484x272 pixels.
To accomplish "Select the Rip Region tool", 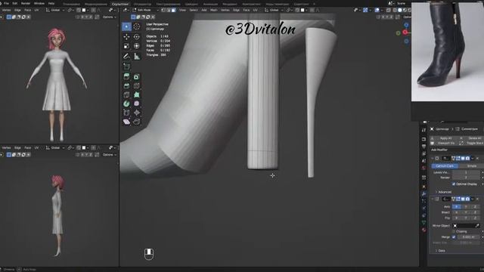I will [136, 122].
